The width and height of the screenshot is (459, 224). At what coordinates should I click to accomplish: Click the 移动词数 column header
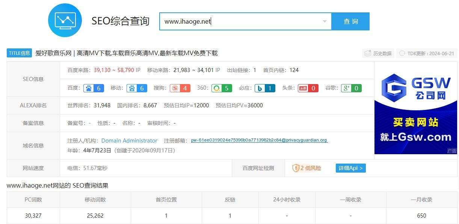click(95, 200)
